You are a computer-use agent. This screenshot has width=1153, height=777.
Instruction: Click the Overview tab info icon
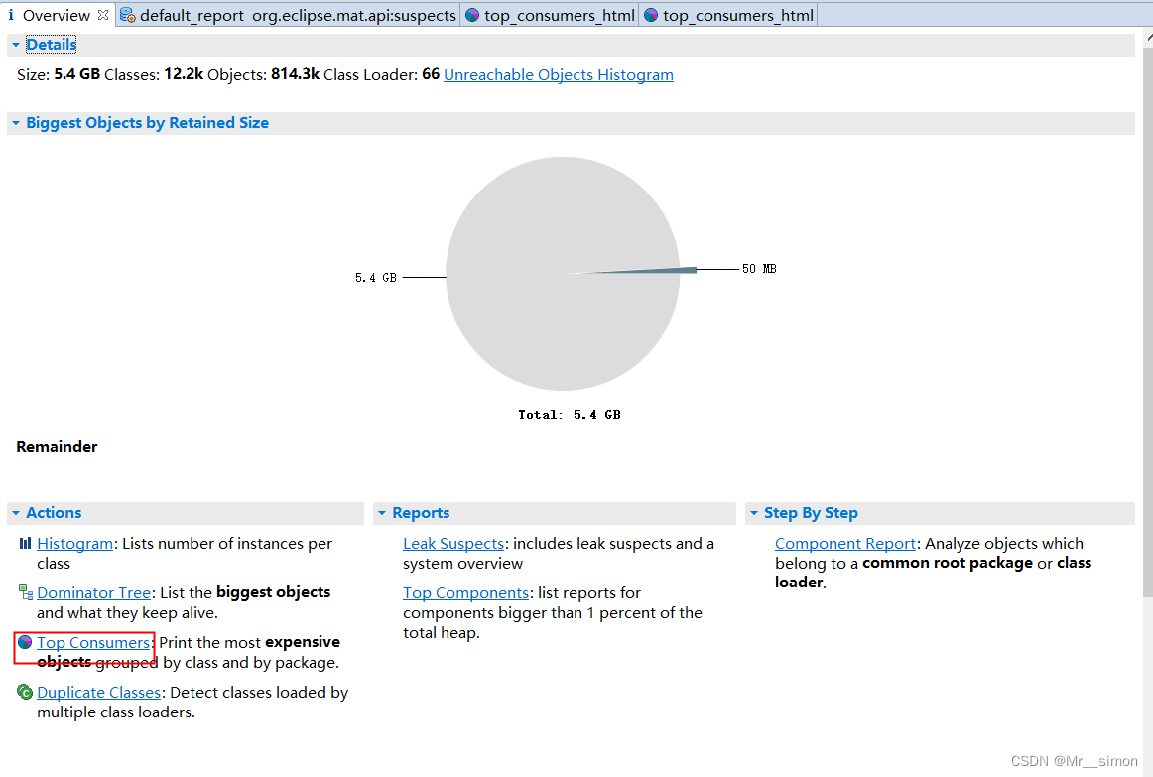pos(11,15)
